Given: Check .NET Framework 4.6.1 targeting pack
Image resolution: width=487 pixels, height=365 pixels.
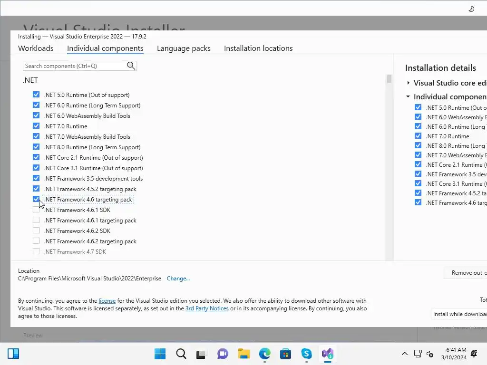Looking at the screenshot, I should pos(36,220).
